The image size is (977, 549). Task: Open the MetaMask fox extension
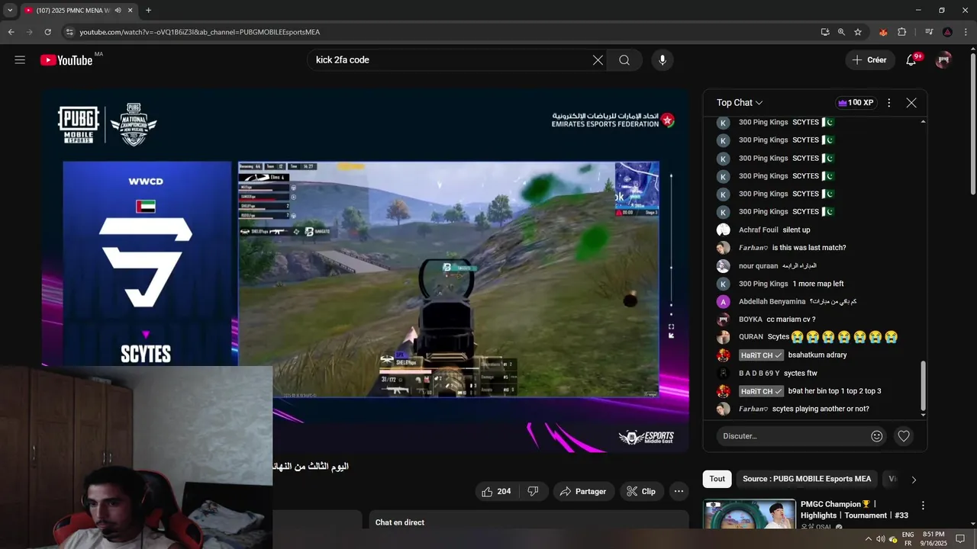(x=884, y=32)
